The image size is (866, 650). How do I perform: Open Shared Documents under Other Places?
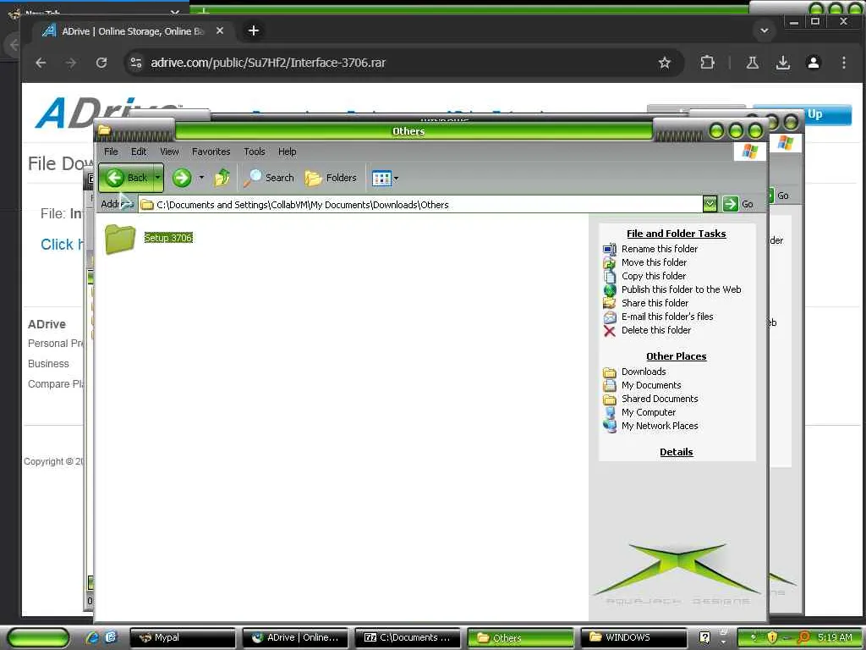pos(660,399)
